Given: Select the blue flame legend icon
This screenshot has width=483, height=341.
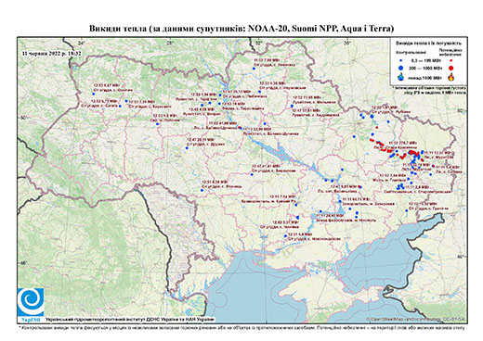Looking at the screenshot, I should click(401, 77).
